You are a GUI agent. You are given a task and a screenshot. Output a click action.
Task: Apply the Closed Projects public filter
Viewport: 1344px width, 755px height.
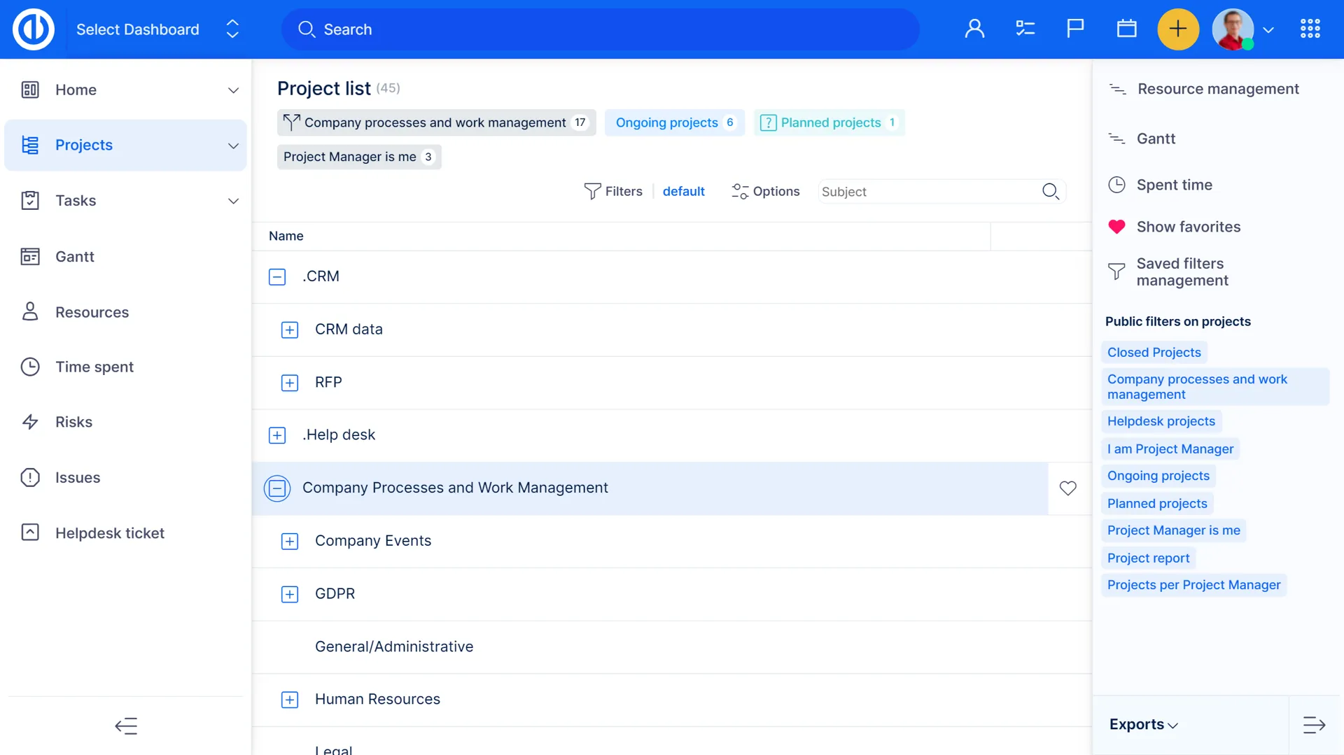(1154, 353)
